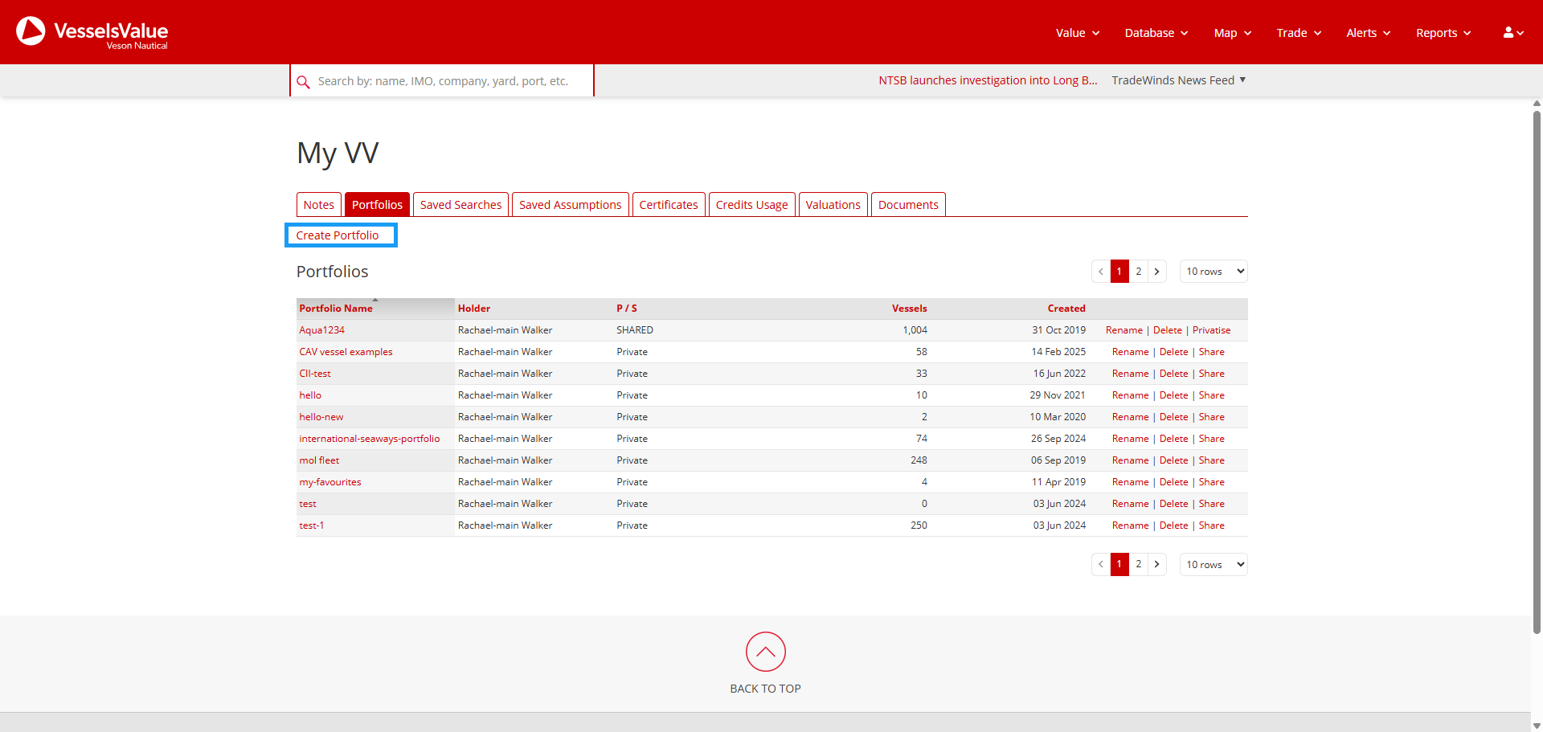Click the Create Portfolio link

[338, 235]
